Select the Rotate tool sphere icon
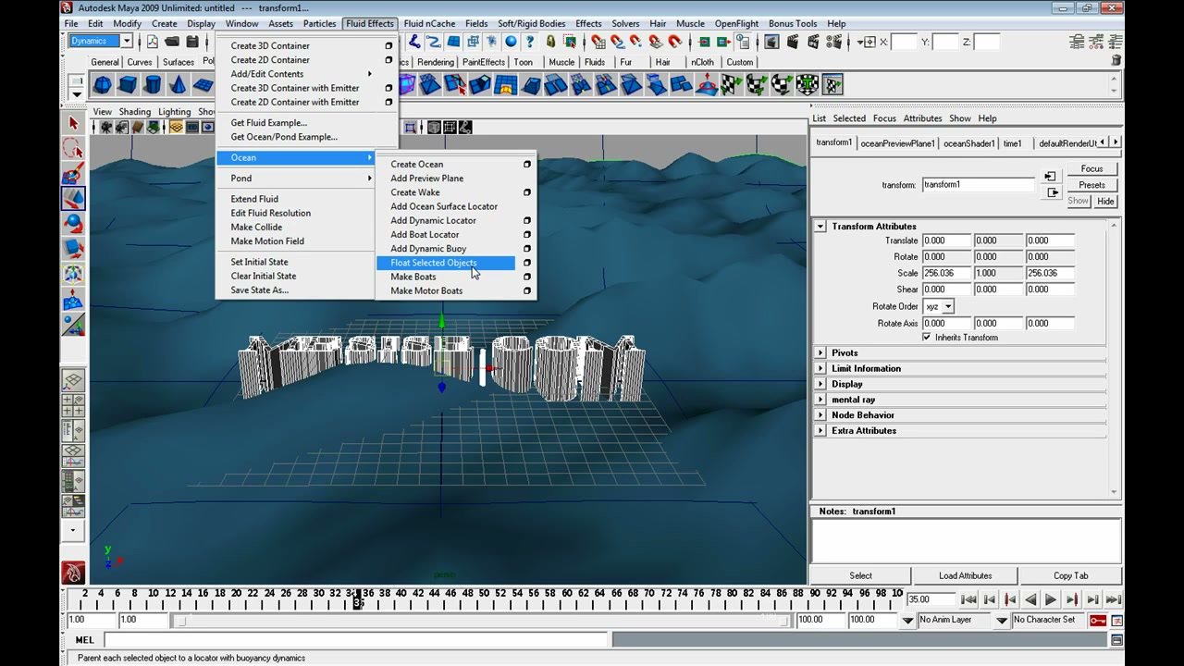Viewport: 1184px width, 666px height. click(x=74, y=224)
